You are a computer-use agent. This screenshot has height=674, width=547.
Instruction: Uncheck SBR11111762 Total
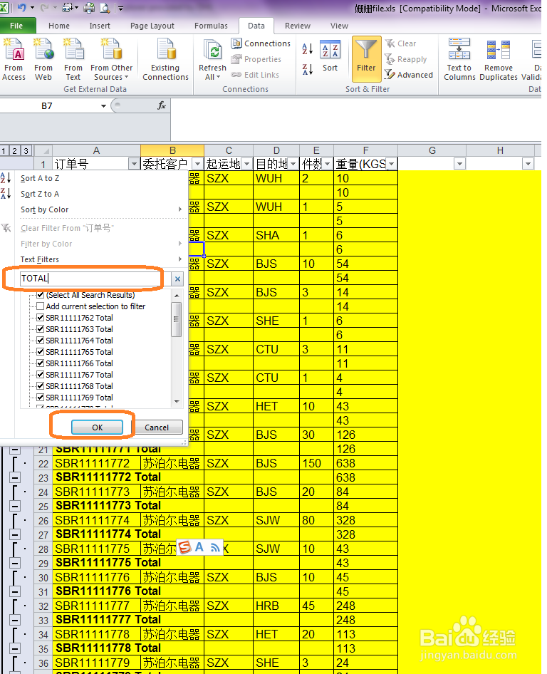(41, 318)
